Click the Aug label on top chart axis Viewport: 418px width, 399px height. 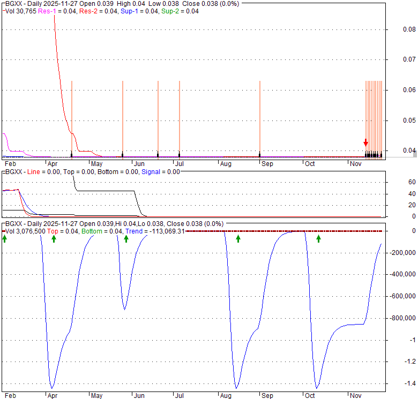pos(225,163)
